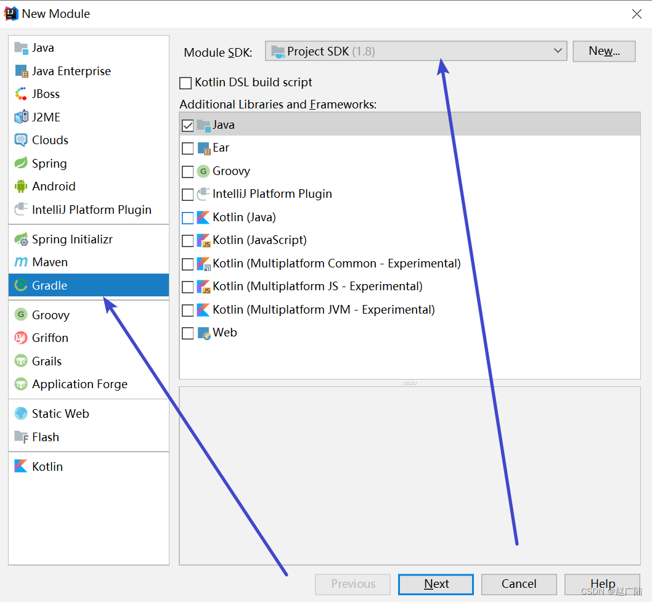
Task: Click the Kotlin (JavaScript) framework icon
Action: [x=204, y=241]
